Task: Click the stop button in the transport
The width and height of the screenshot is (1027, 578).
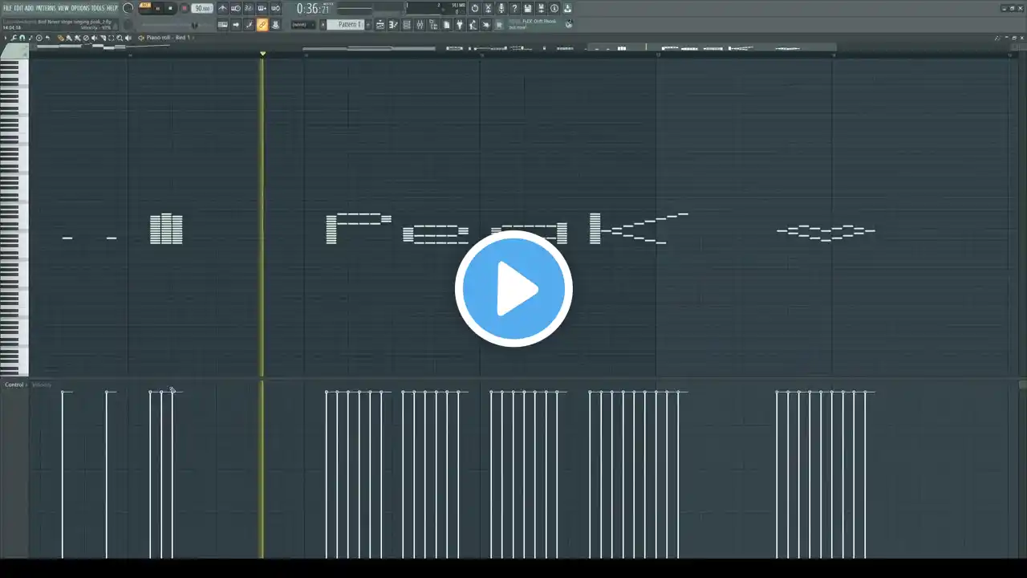Action: [170, 8]
